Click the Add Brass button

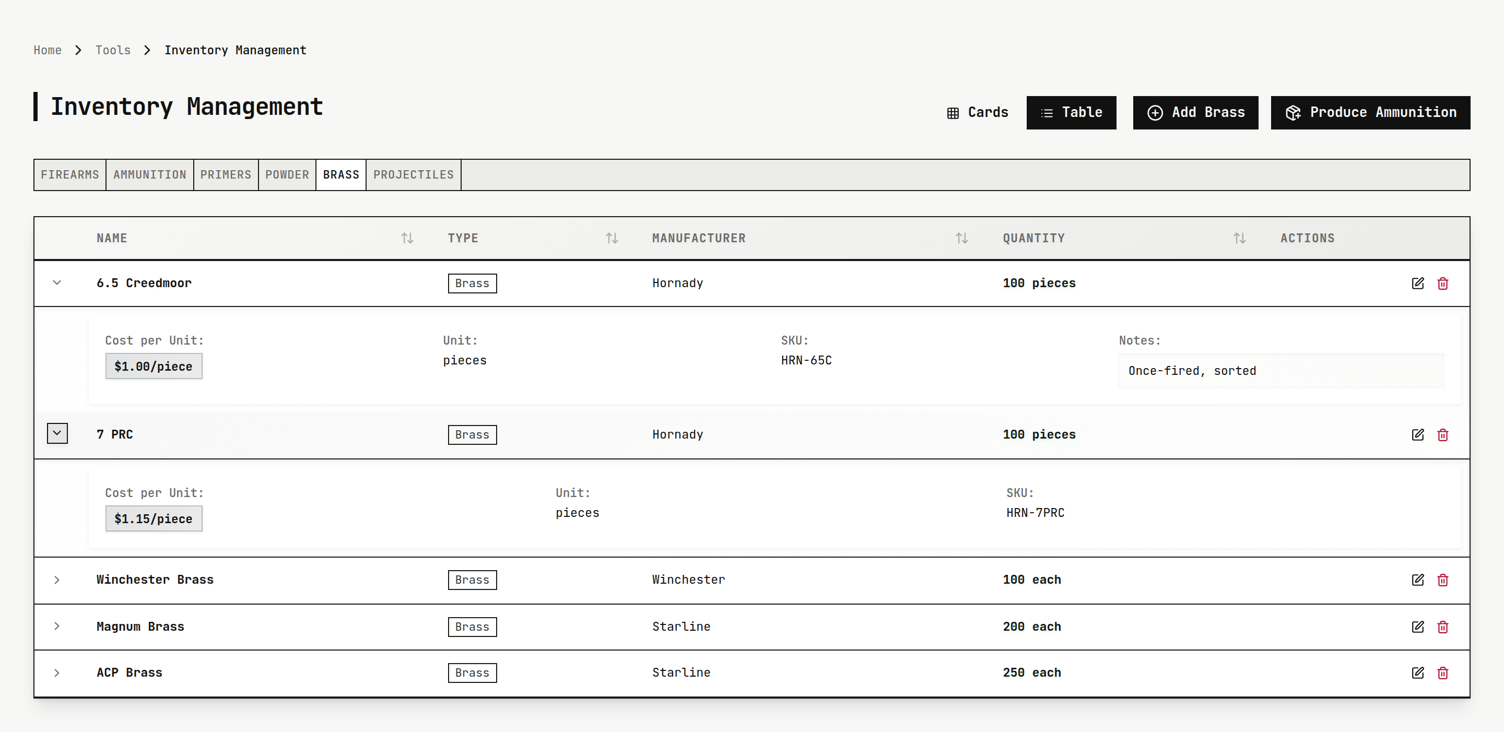point(1195,112)
